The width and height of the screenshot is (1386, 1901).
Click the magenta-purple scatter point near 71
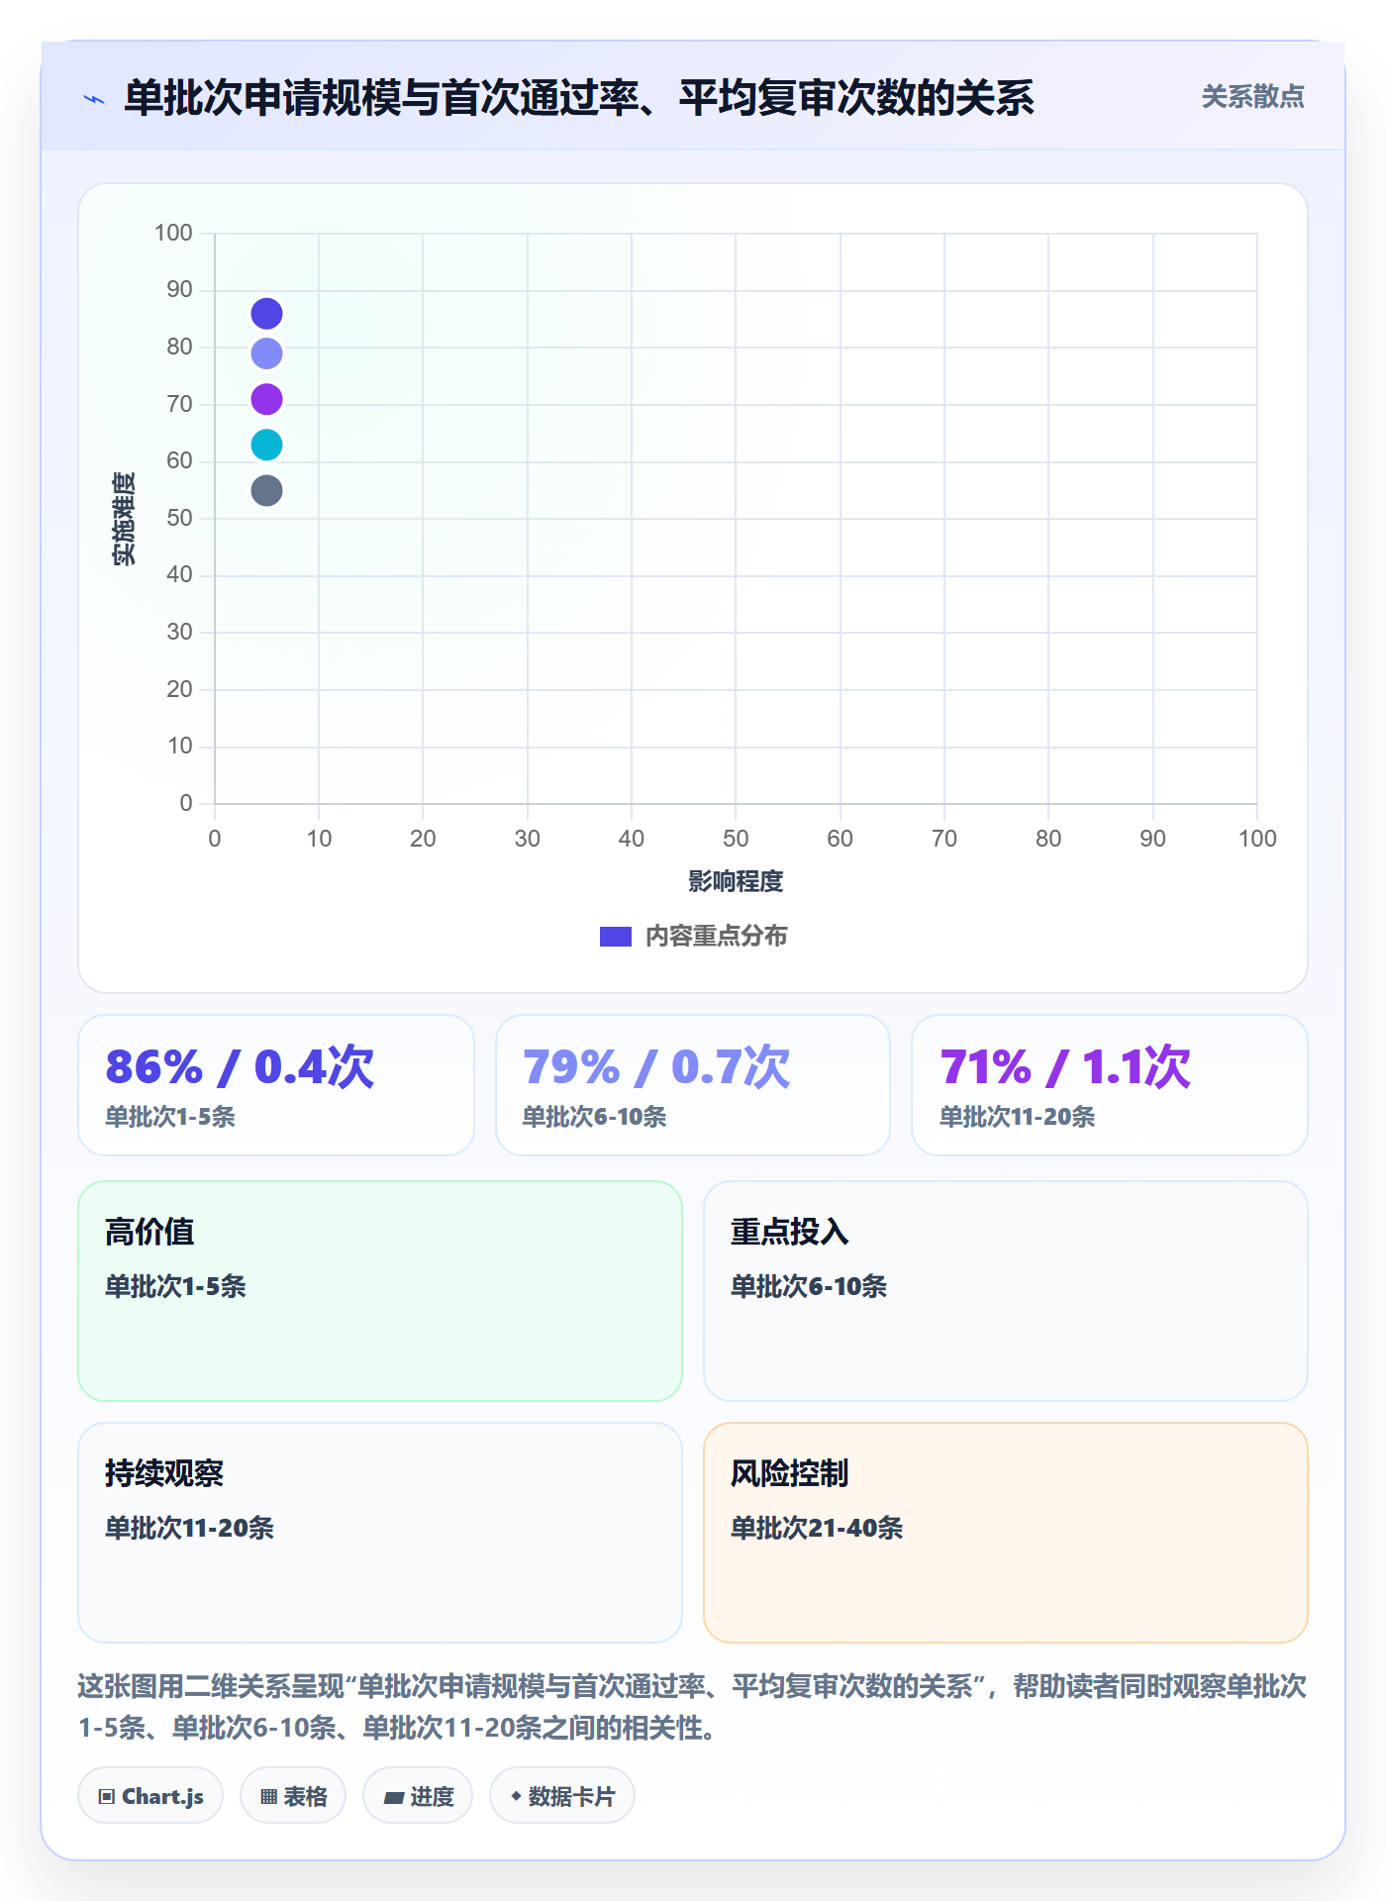pos(266,399)
